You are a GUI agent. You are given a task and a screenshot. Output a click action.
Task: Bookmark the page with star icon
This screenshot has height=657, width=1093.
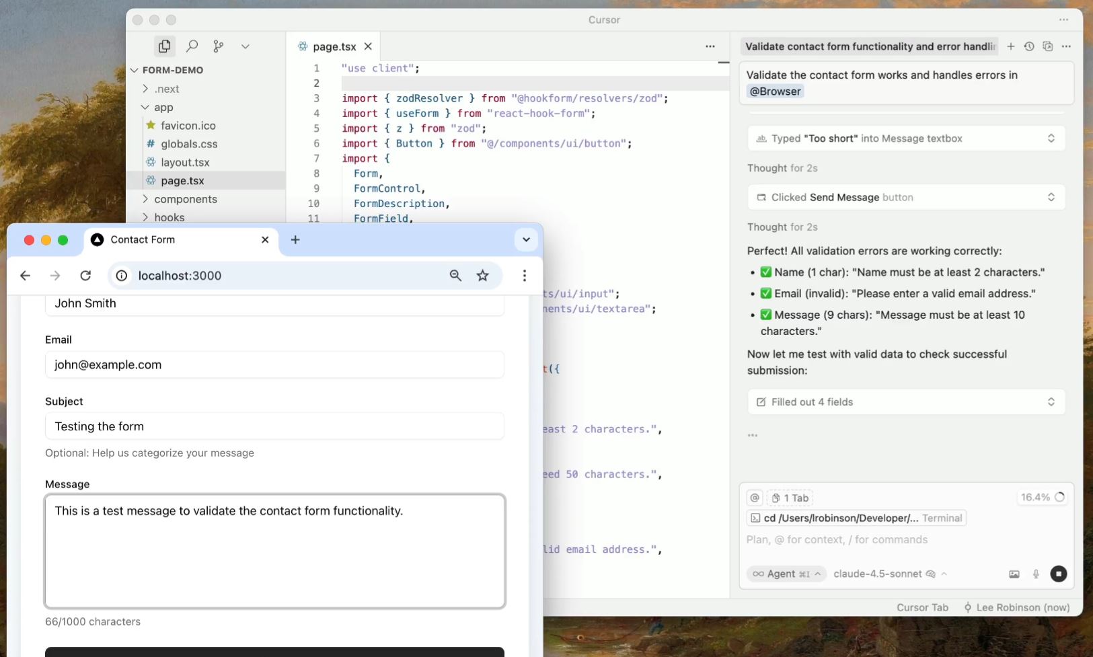(482, 275)
